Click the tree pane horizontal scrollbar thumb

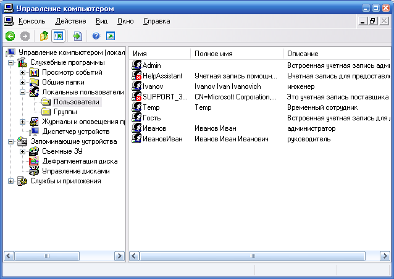(x=47, y=256)
